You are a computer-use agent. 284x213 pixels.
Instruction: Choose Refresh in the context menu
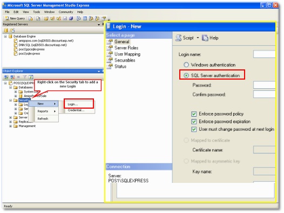44,118
